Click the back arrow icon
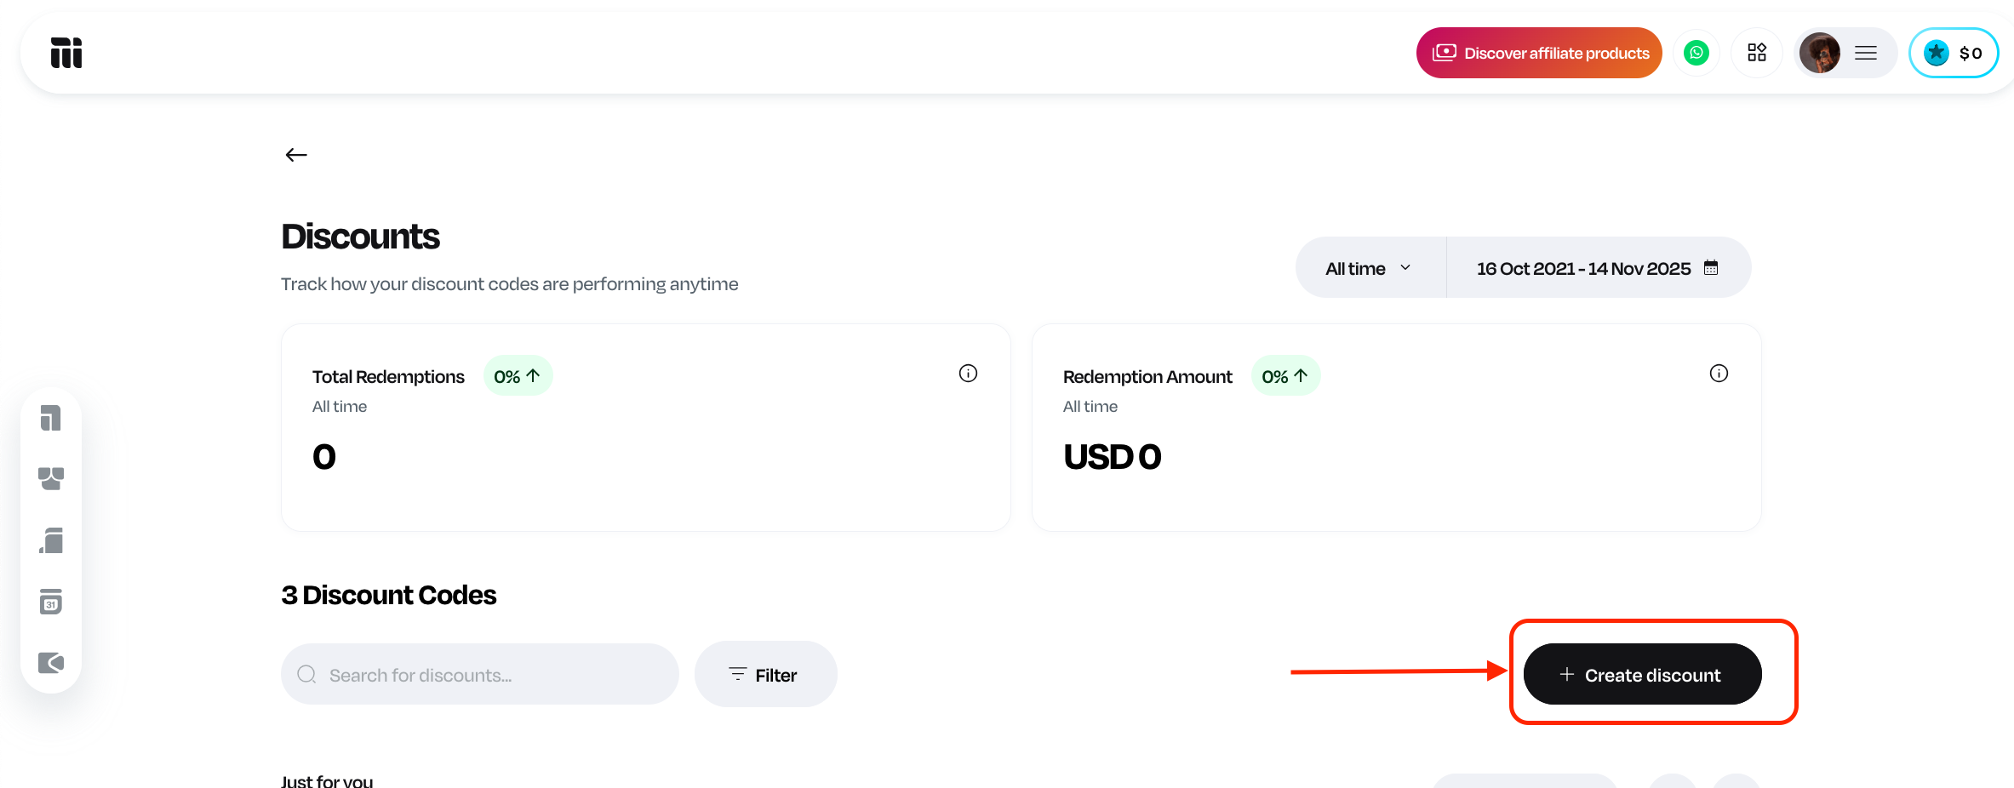 point(295,155)
